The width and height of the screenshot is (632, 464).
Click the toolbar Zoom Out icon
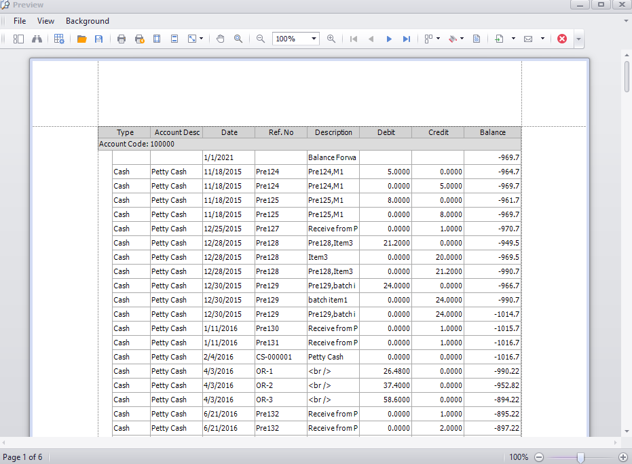[261, 39]
